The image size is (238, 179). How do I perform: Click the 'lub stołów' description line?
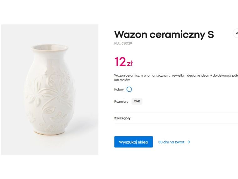[x=122, y=80]
